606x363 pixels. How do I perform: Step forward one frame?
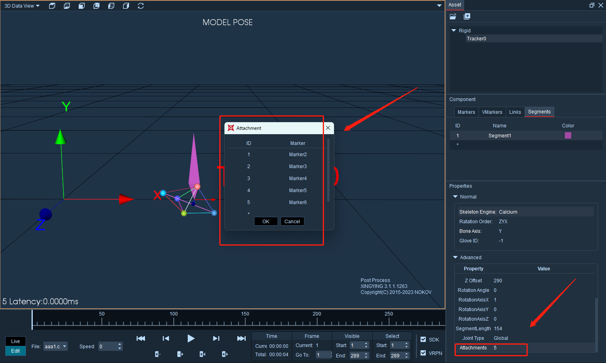point(216,339)
